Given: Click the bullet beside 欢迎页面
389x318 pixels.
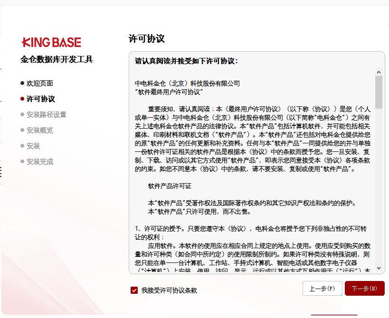Looking at the screenshot, I should [22, 83].
